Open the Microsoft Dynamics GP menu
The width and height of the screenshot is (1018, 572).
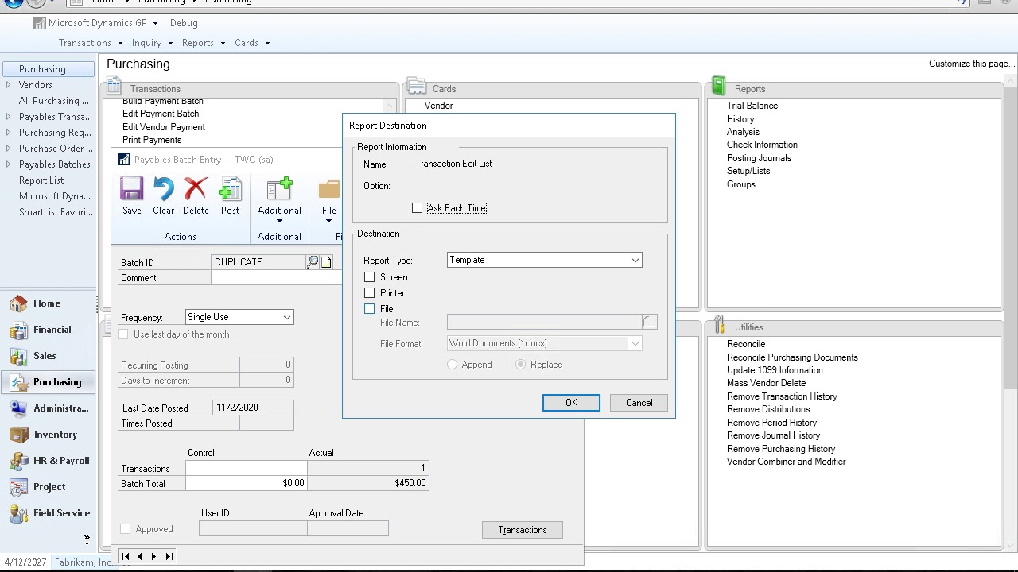click(x=103, y=23)
